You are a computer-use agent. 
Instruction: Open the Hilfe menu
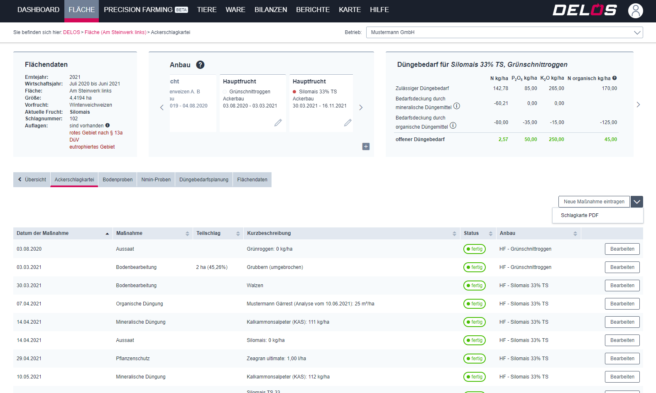click(379, 10)
